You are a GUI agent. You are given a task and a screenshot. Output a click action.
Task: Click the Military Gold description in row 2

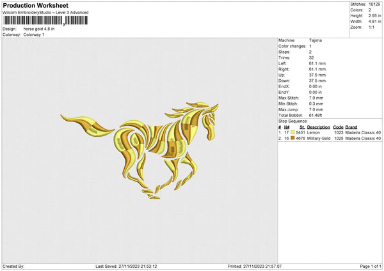319,139
